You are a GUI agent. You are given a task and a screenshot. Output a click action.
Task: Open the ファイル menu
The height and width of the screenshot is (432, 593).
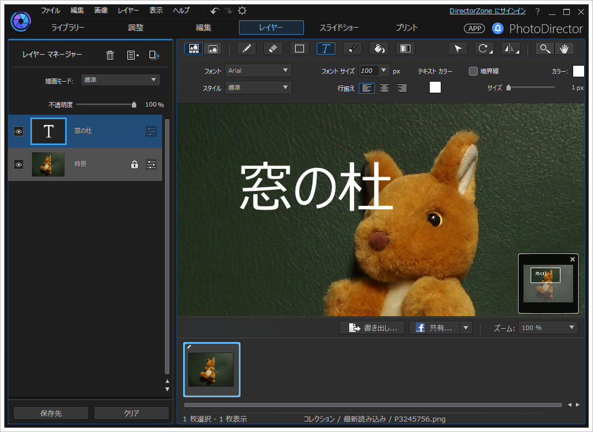click(50, 10)
